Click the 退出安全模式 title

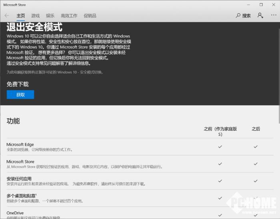[34, 27]
